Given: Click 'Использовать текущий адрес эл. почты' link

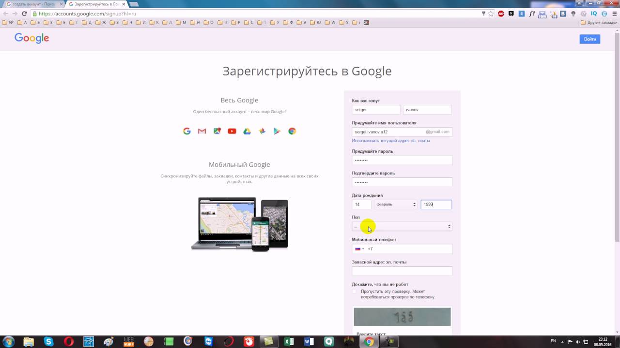Looking at the screenshot, I should click(390, 141).
